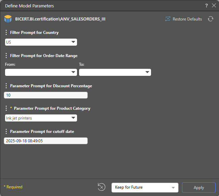Click the Discount Percentage input field
The height and width of the screenshot is (196, 219).
46,95
